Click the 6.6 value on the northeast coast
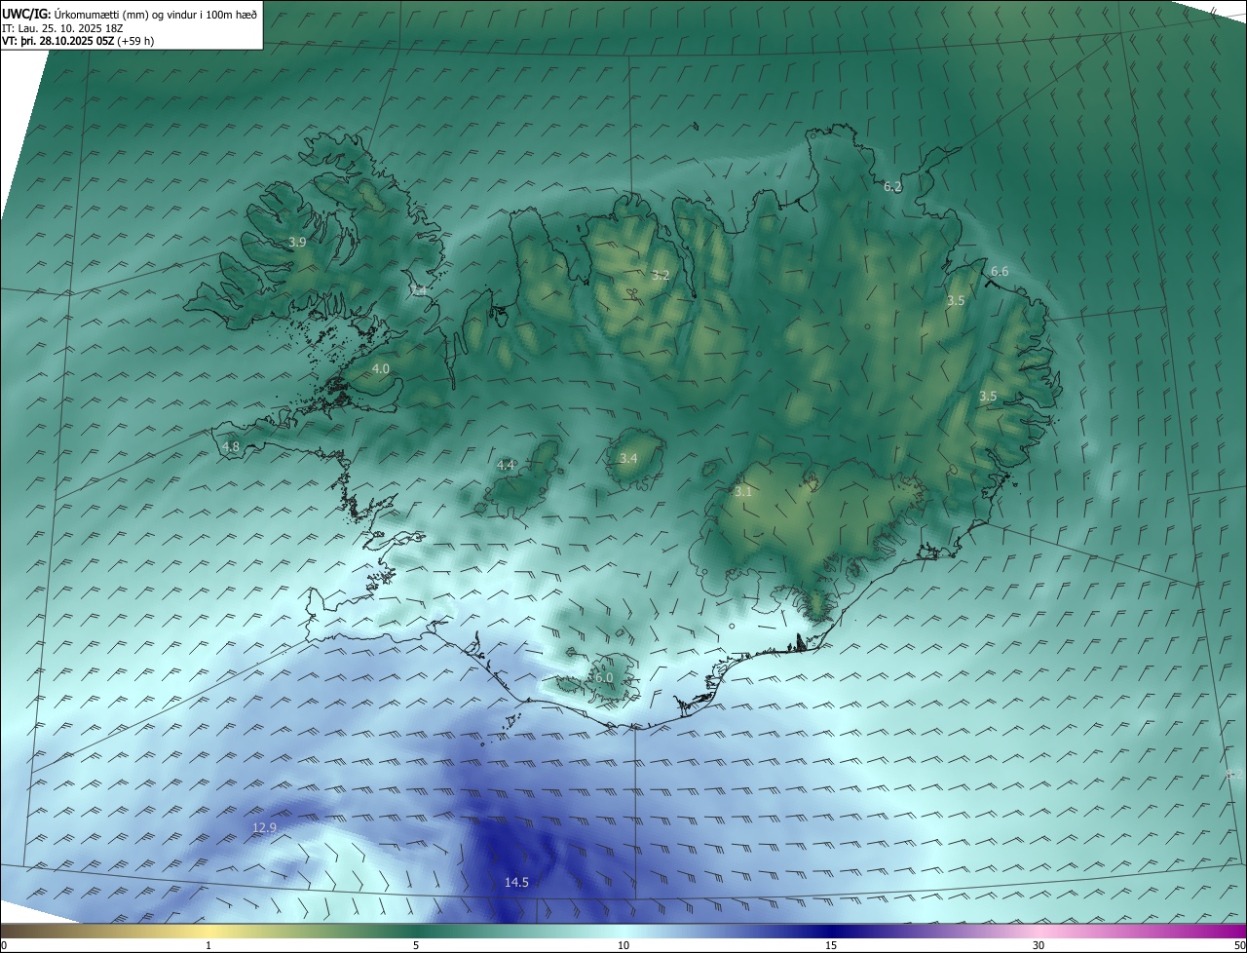The width and height of the screenshot is (1247, 953). pos(1000,272)
